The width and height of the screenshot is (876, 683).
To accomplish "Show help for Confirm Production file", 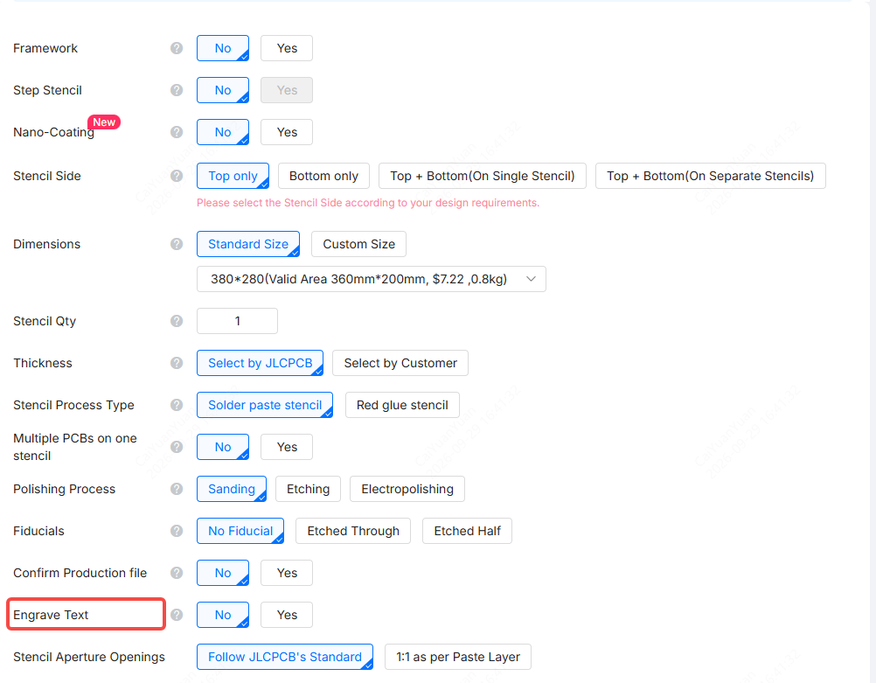I will point(177,572).
